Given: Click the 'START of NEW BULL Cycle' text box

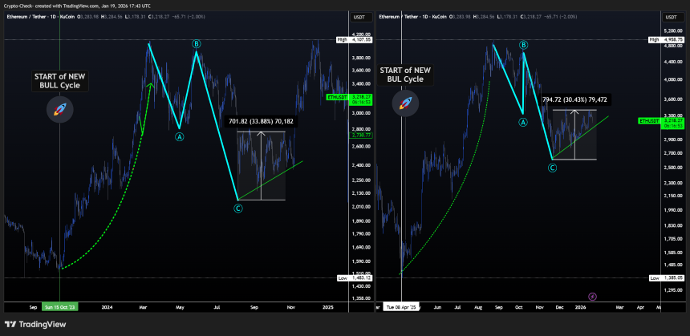Looking at the screenshot, I should pyautogui.click(x=60, y=80).
